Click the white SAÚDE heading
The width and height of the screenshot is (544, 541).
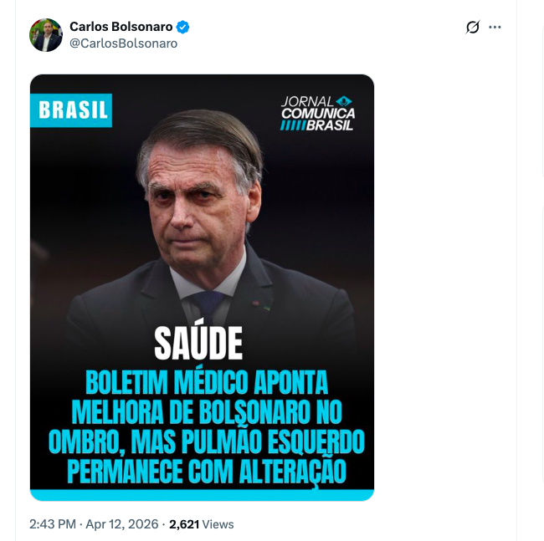[x=198, y=343]
